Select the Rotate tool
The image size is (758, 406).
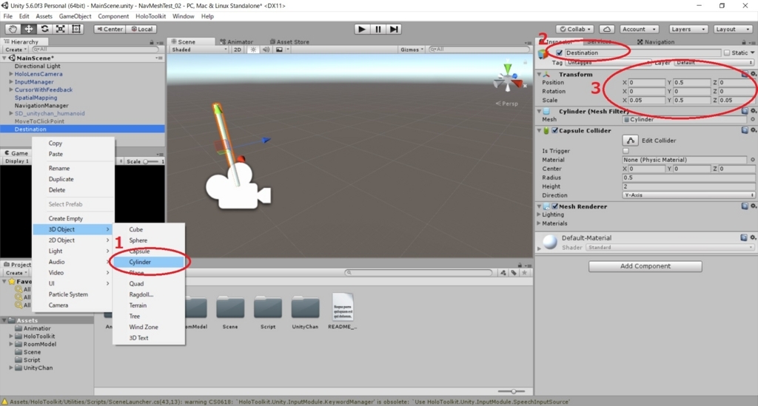(x=44, y=29)
